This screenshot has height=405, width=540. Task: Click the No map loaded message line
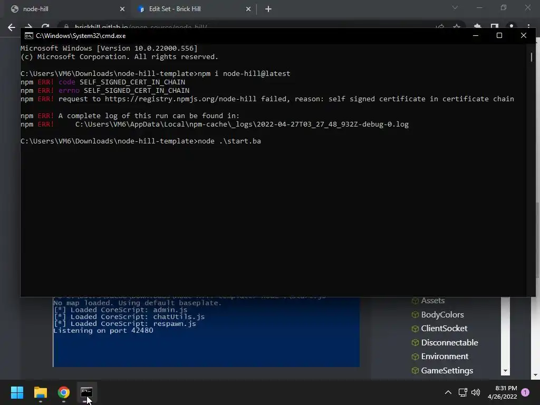pyautogui.click(x=138, y=303)
